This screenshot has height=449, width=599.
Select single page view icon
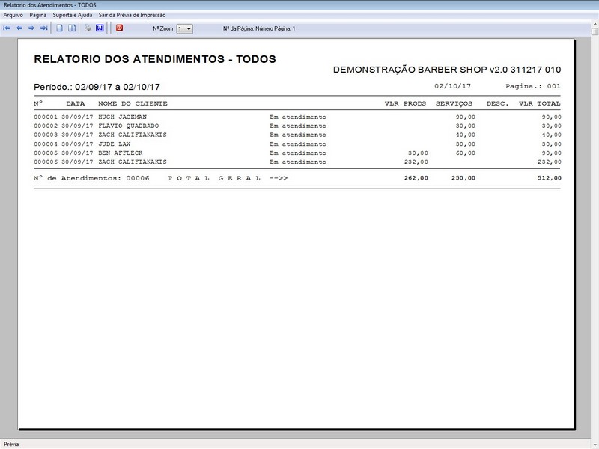[60, 28]
